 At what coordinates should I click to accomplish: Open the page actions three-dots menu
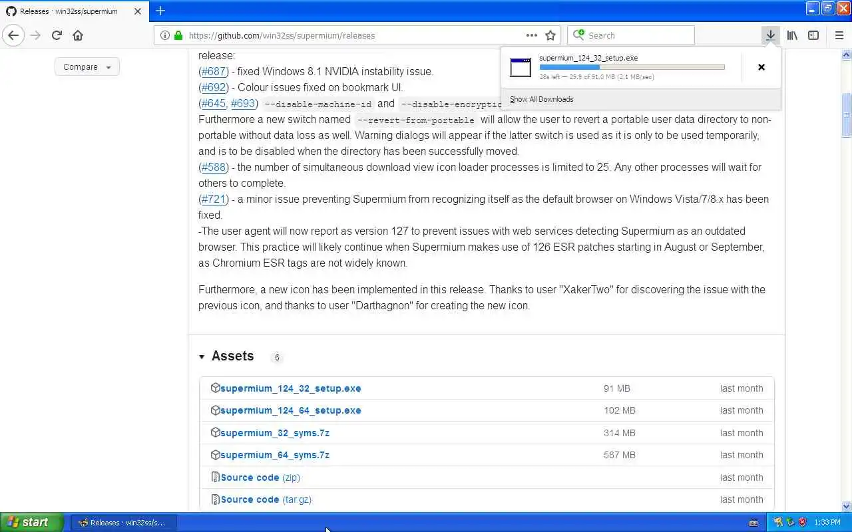coord(531,35)
